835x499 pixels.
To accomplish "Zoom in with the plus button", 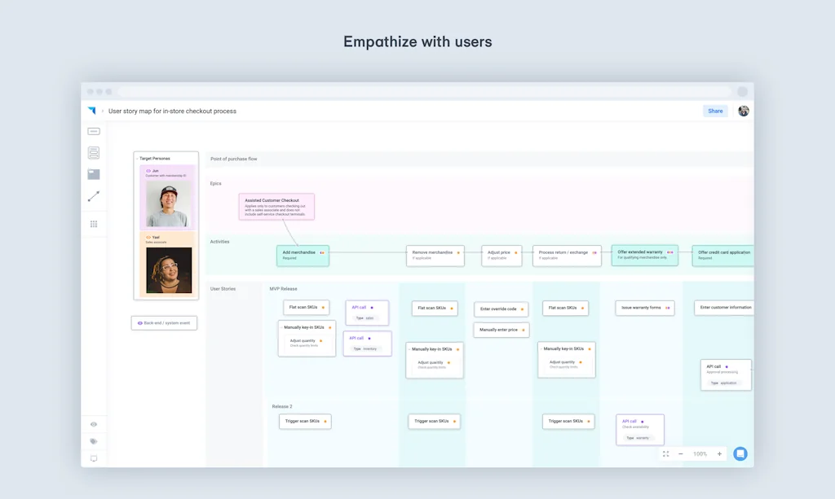I will pos(719,454).
